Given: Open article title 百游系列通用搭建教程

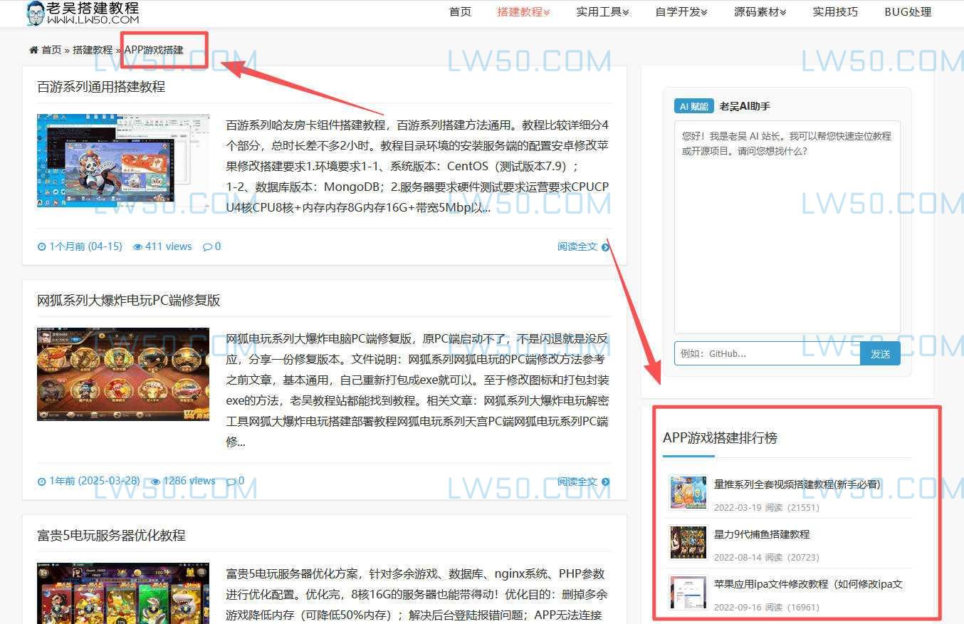Looking at the screenshot, I should pyautogui.click(x=101, y=87).
